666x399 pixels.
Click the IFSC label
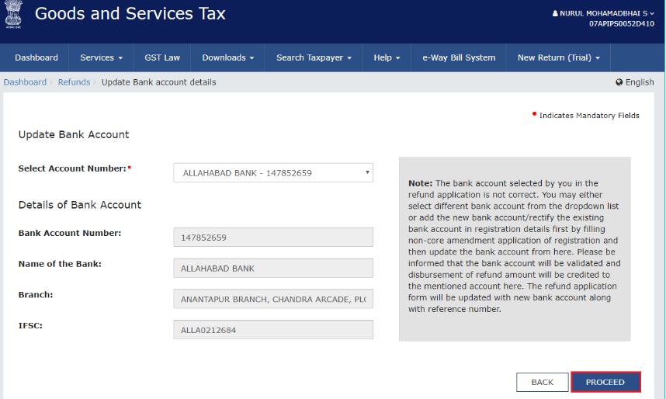[x=30, y=325]
